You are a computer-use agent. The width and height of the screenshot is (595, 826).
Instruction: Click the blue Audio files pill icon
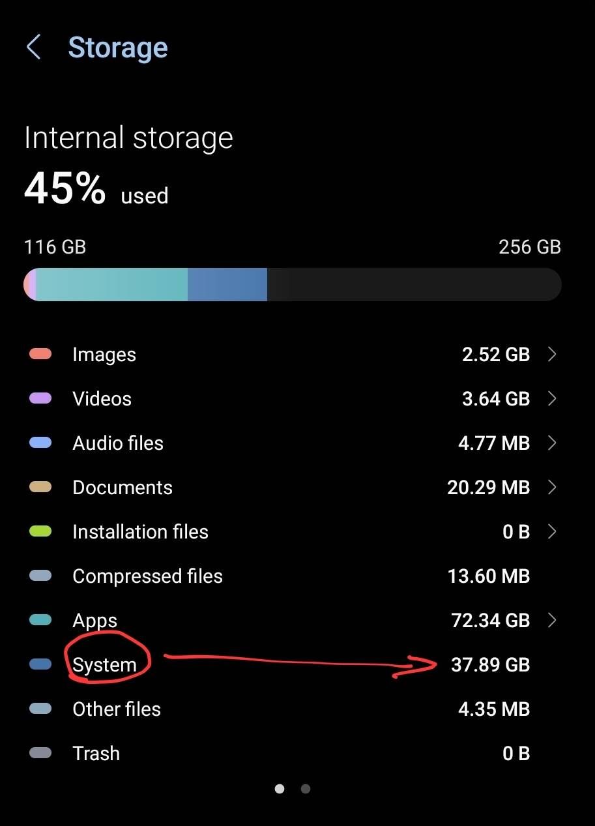40,443
